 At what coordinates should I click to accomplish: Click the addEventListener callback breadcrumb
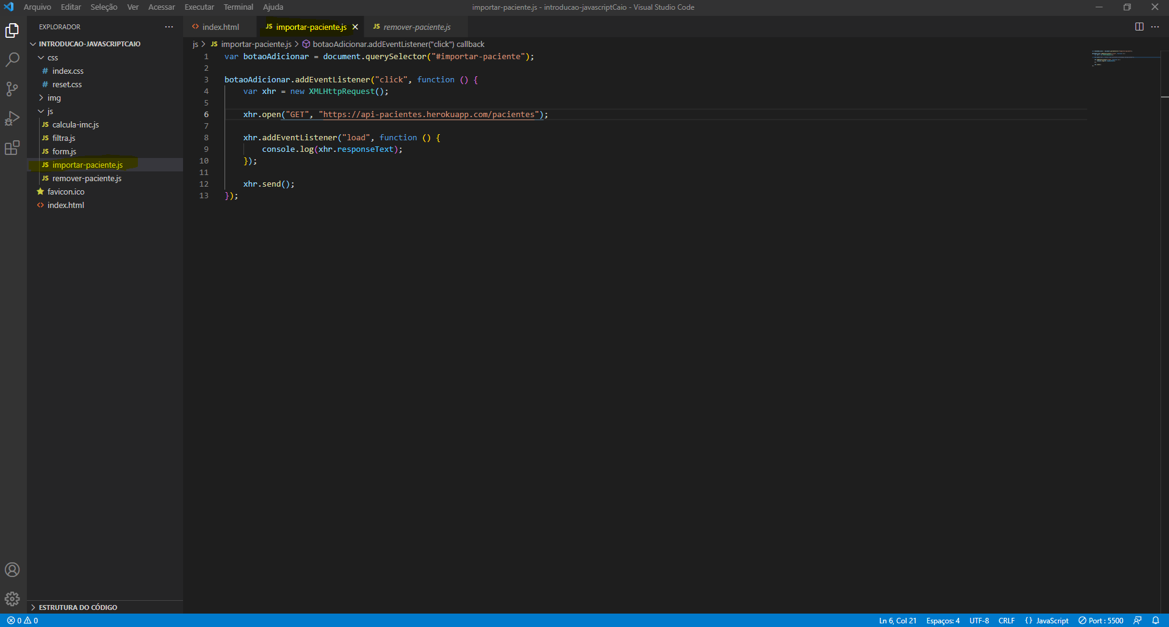pos(394,44)
